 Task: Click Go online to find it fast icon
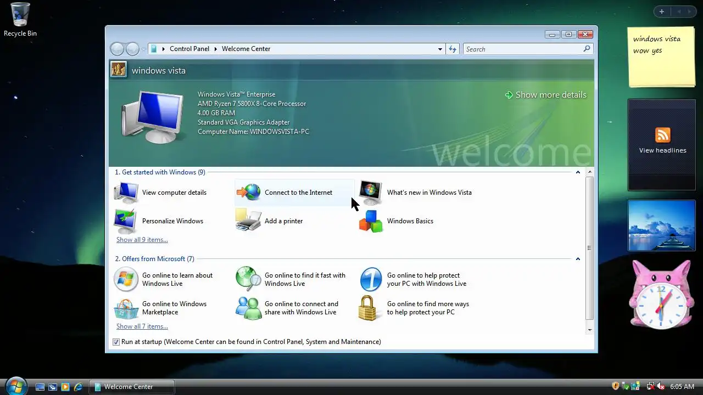248,279
